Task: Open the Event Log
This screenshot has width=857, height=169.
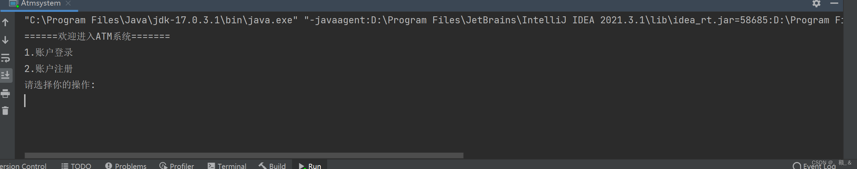Action: click(814, 166)
